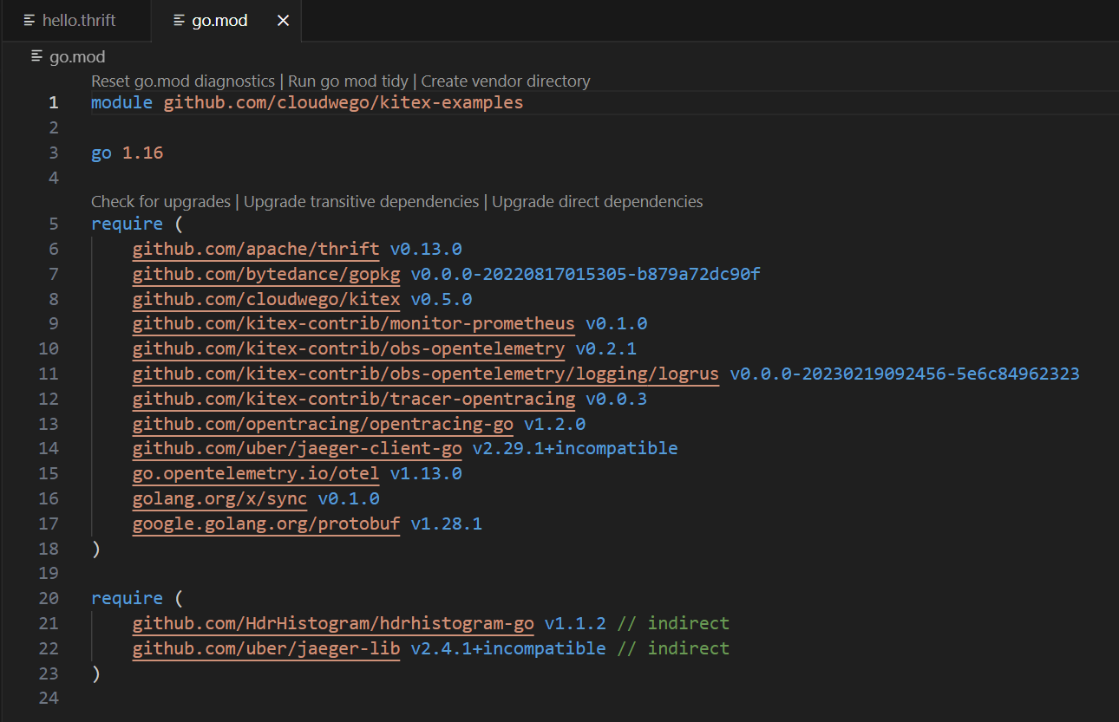Click 'Run go mod tidy'

tap(347, 81)
